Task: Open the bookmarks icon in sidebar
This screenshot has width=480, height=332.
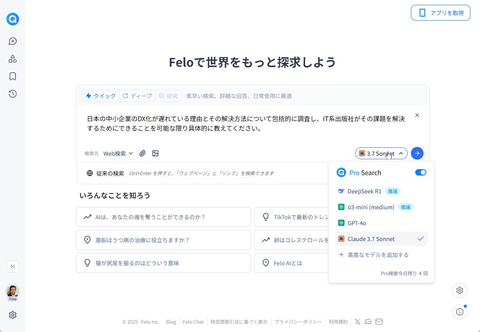Action: pos(13,76)
